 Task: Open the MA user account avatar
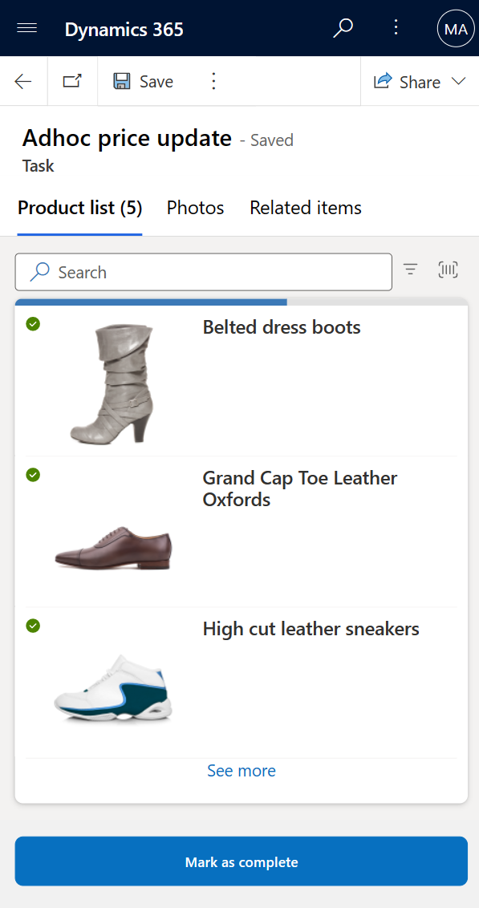coord(456,28)
